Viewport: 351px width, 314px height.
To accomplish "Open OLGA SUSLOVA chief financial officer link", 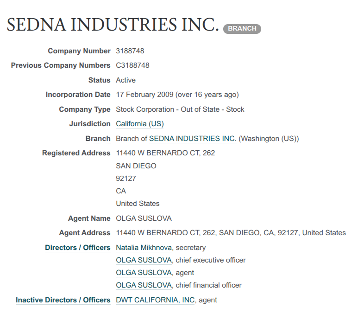I will [x=144, y=285].
